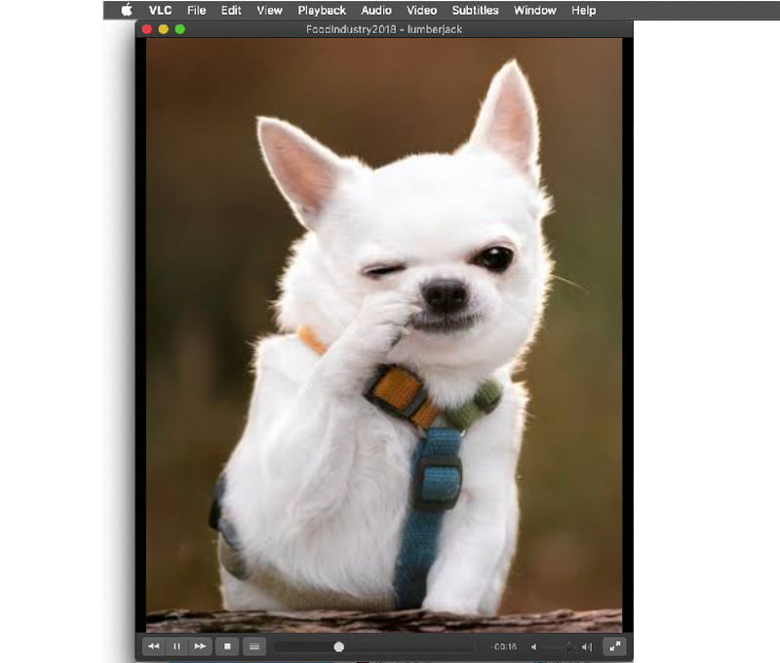Toggle pause on the video
The image size is (780, 663).
176,646
